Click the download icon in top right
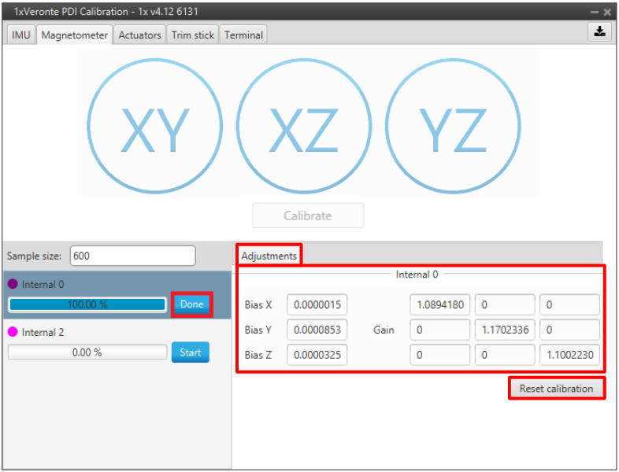 [600, 32]
